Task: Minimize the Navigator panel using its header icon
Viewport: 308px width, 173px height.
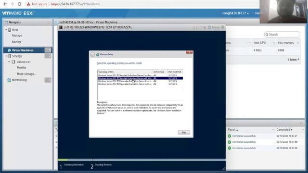Action: [x=49, y=23]
